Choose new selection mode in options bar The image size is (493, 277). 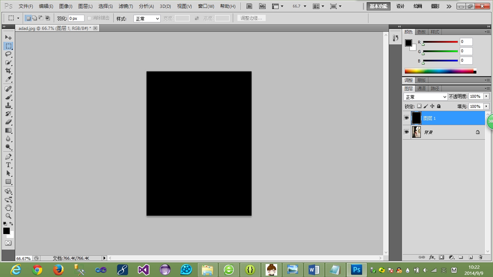[29, 18]
